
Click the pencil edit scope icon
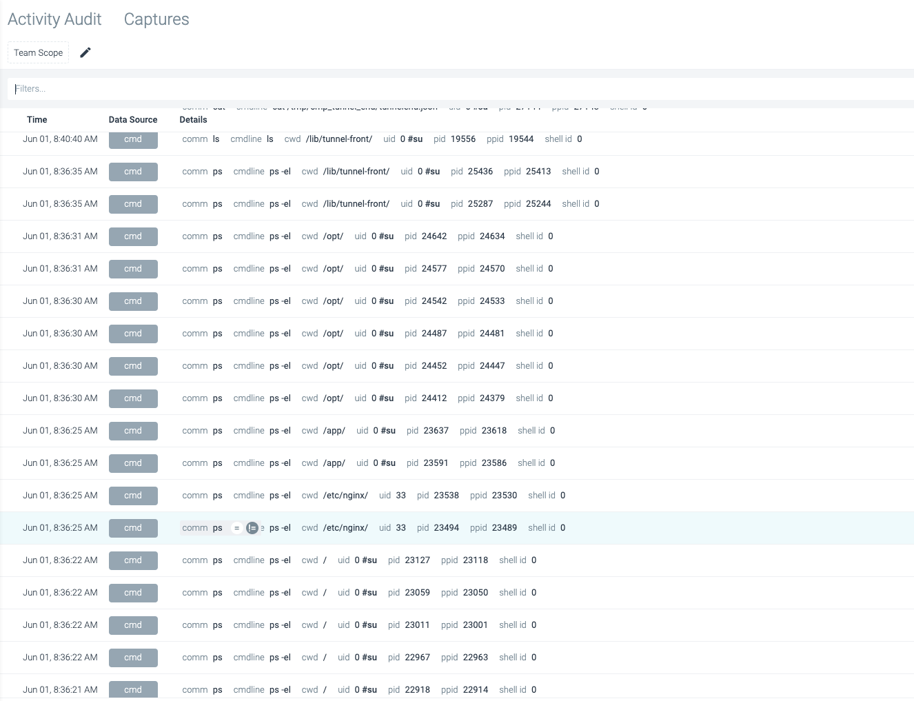tap(85, 52)
